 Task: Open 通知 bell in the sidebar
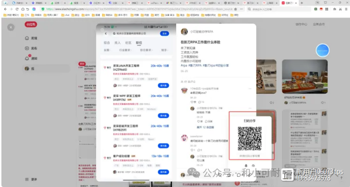coord(31,58)
